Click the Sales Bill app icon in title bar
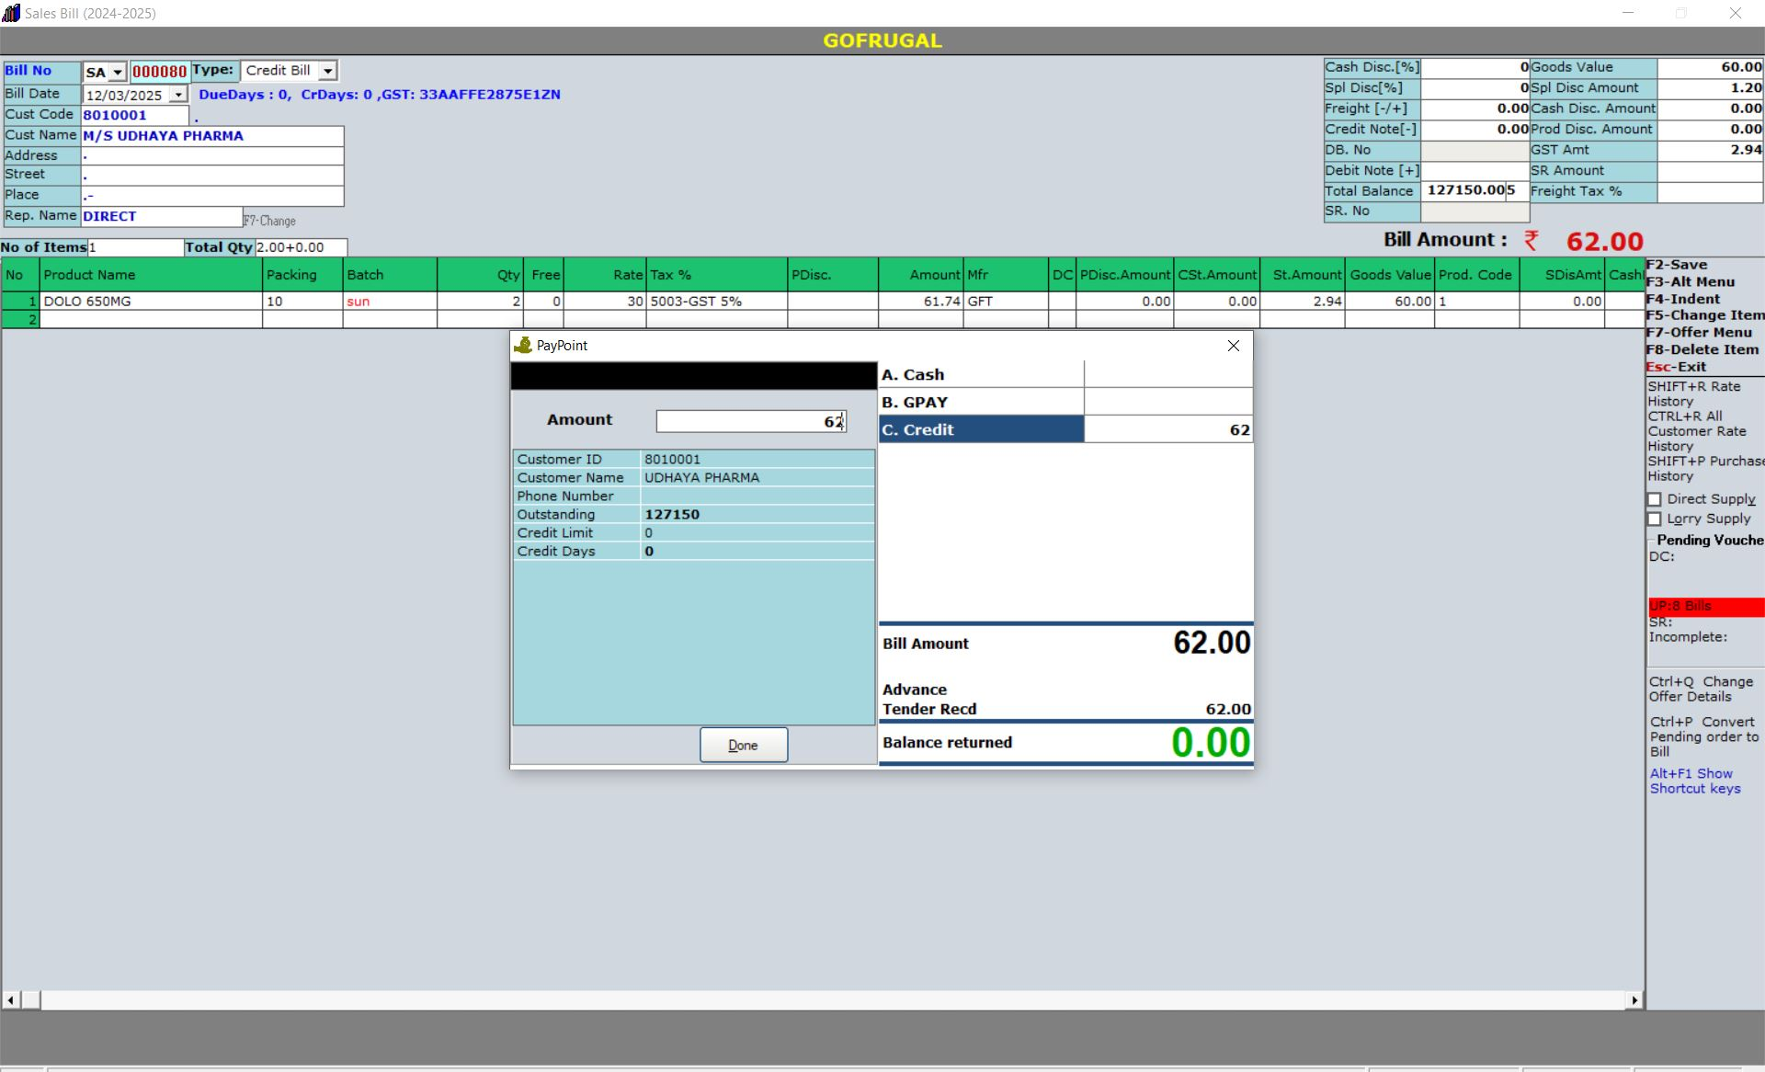Screen dimensions: 1765x1072 click(x=11, y=13)
